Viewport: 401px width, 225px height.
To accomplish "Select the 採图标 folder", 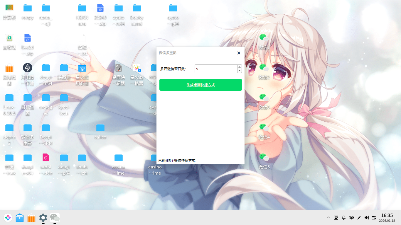I will pos(64,71).
